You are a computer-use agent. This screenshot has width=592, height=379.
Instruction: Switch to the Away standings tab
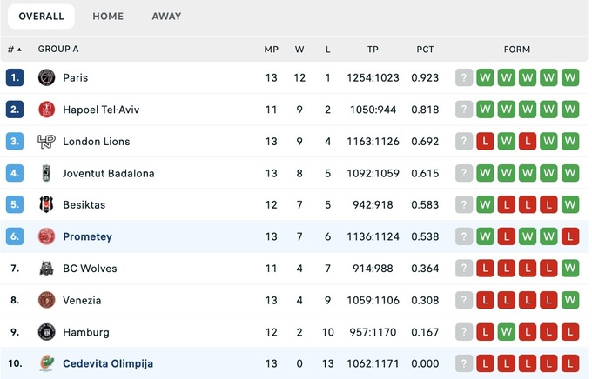tap(166, 17)
